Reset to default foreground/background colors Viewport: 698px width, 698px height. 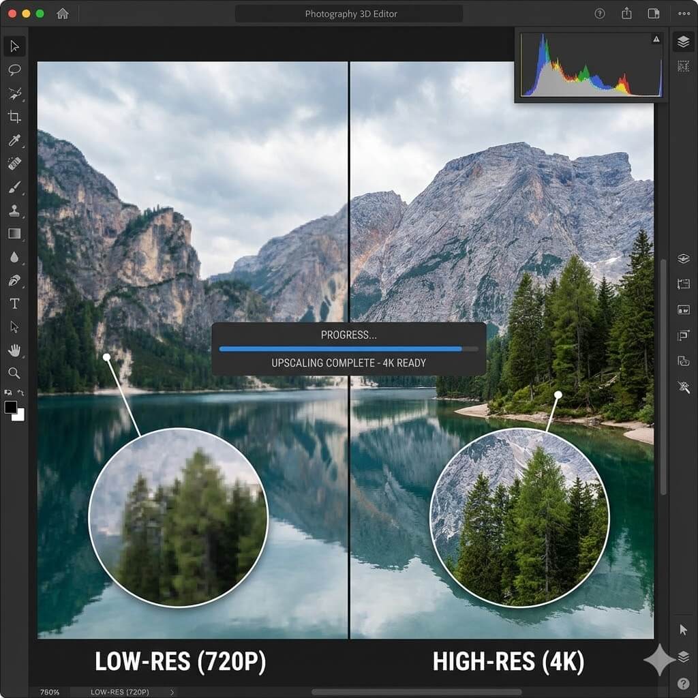click(x=8, y=393)
